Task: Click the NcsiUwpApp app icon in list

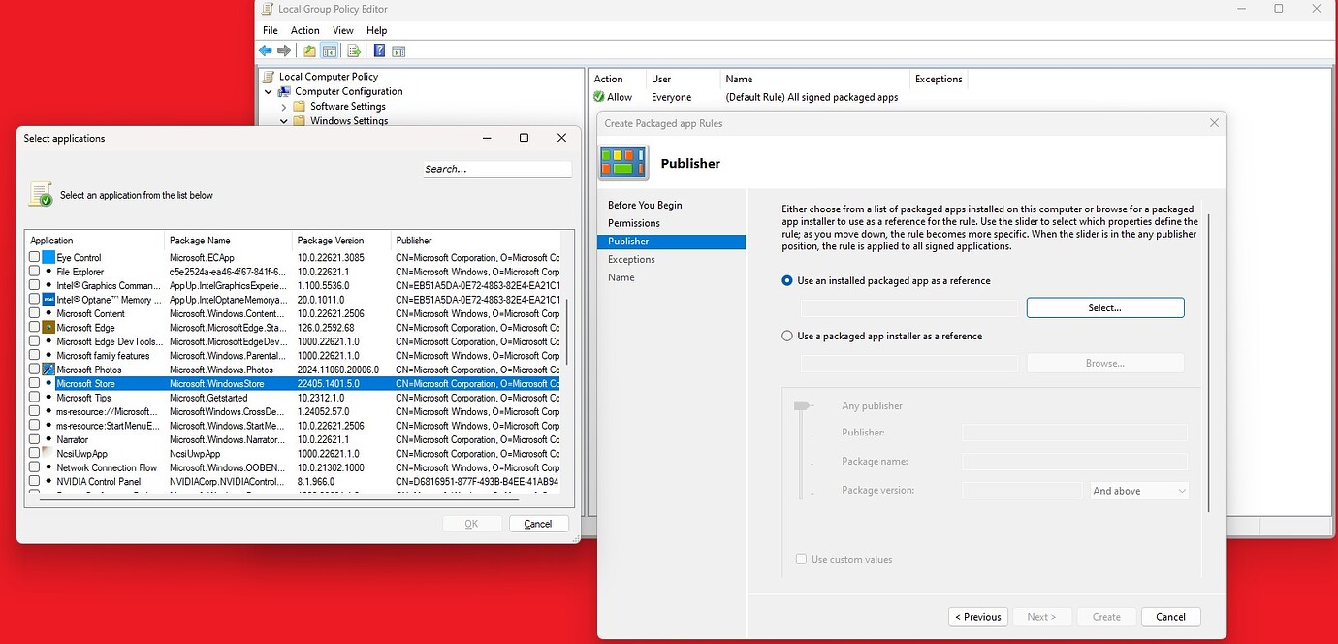Action: (x=48, y=453)
